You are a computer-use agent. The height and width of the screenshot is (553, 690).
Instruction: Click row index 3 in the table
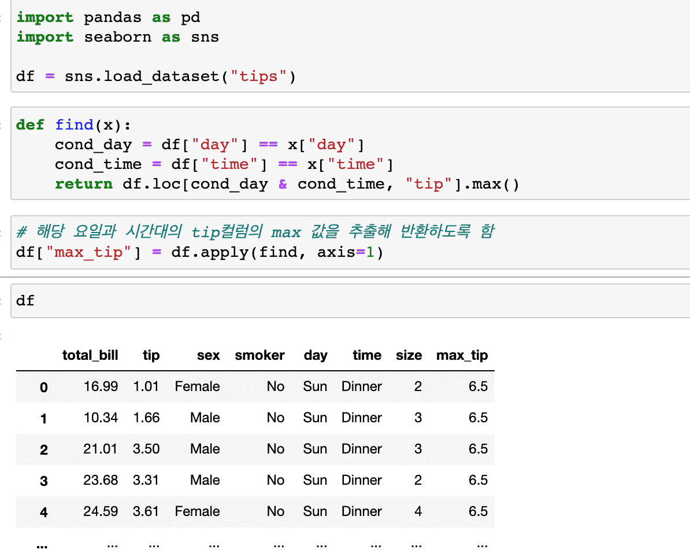(43, 481)
